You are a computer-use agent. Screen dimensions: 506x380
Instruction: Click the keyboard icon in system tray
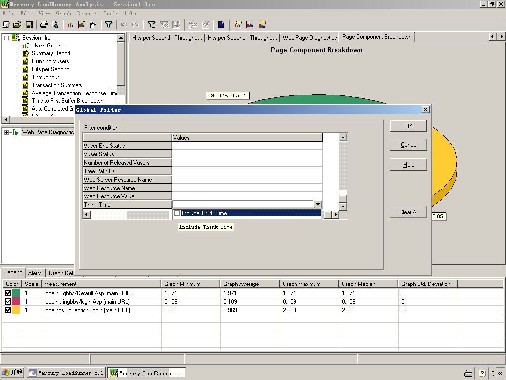(468, 373)
